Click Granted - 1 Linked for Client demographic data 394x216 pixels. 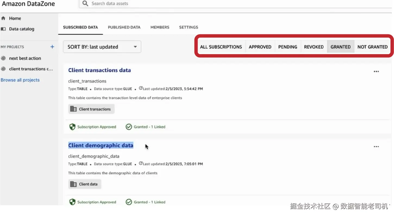tap(150, 202)
